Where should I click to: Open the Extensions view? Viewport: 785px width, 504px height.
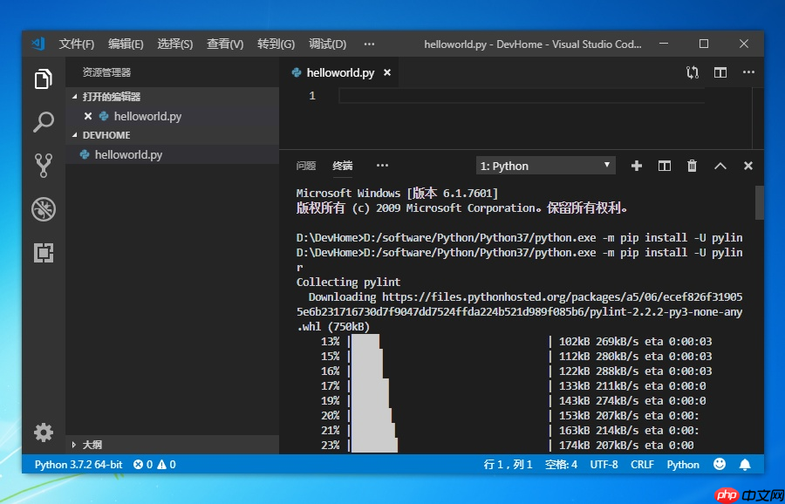coord(44,253)
